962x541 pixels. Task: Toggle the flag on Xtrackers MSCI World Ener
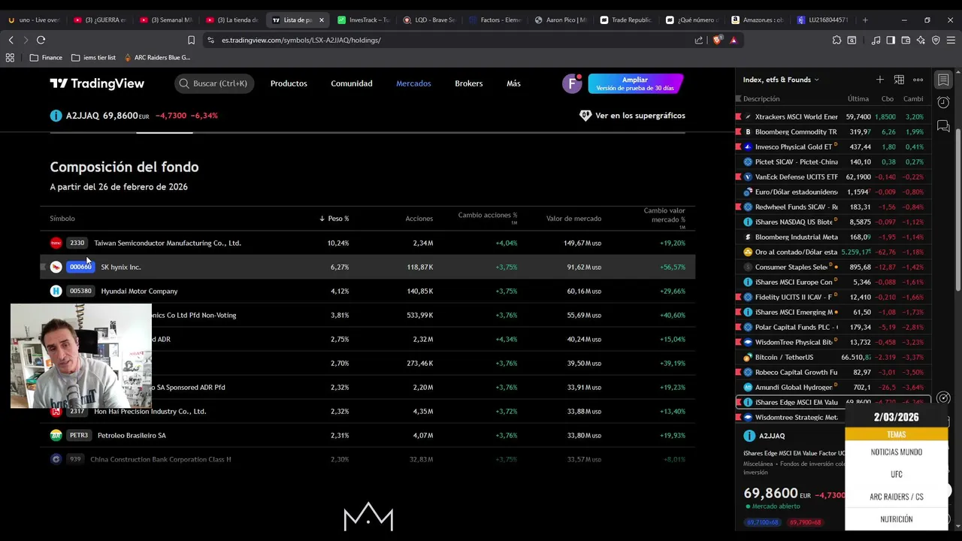(738, 117)
